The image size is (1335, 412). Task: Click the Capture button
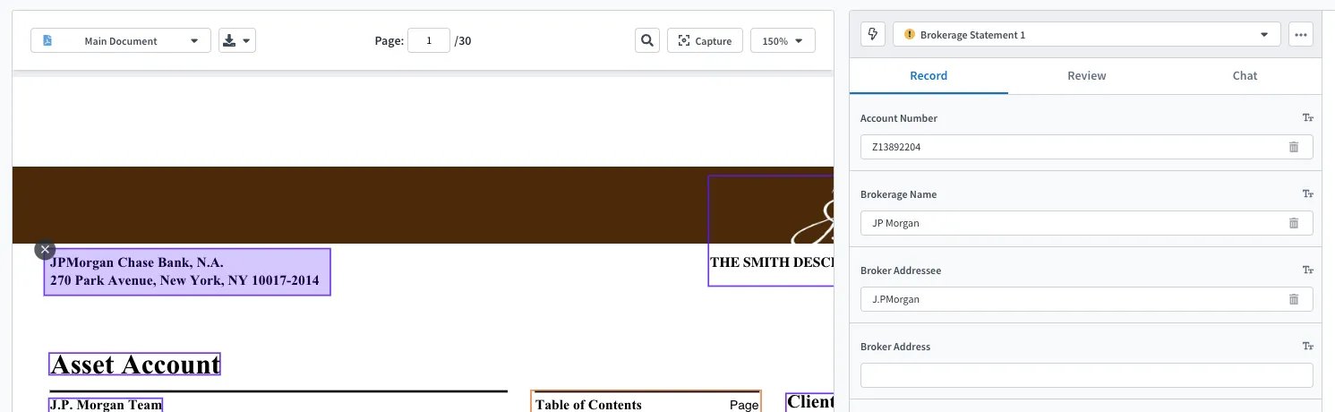705,40
